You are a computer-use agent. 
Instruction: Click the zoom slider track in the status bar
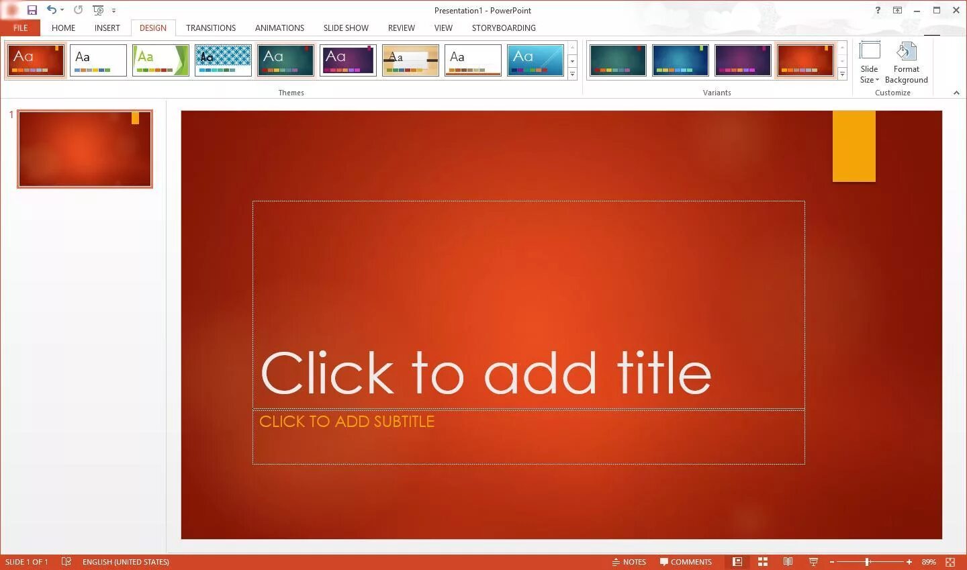point(871,562)
